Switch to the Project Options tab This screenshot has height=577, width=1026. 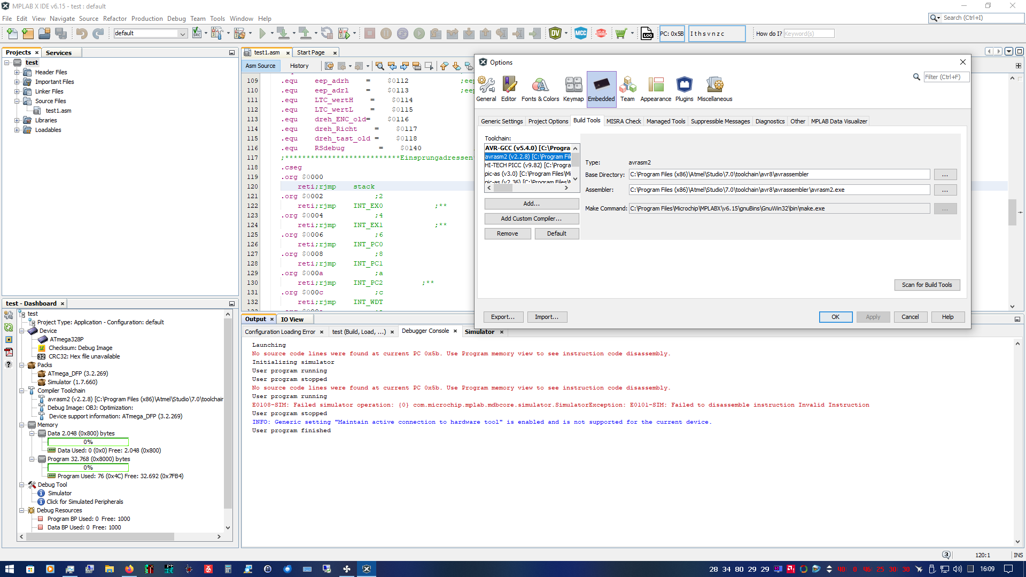tap(548, 121)
